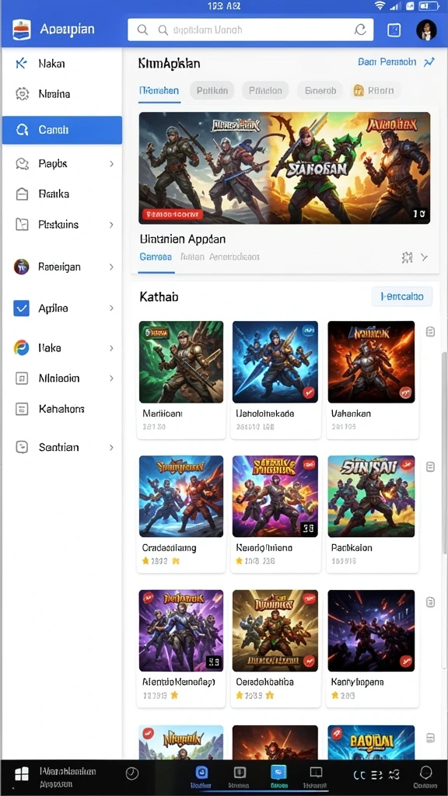Open the Baan Peraaoin link
448x796 pixels.
coord(387,62)
